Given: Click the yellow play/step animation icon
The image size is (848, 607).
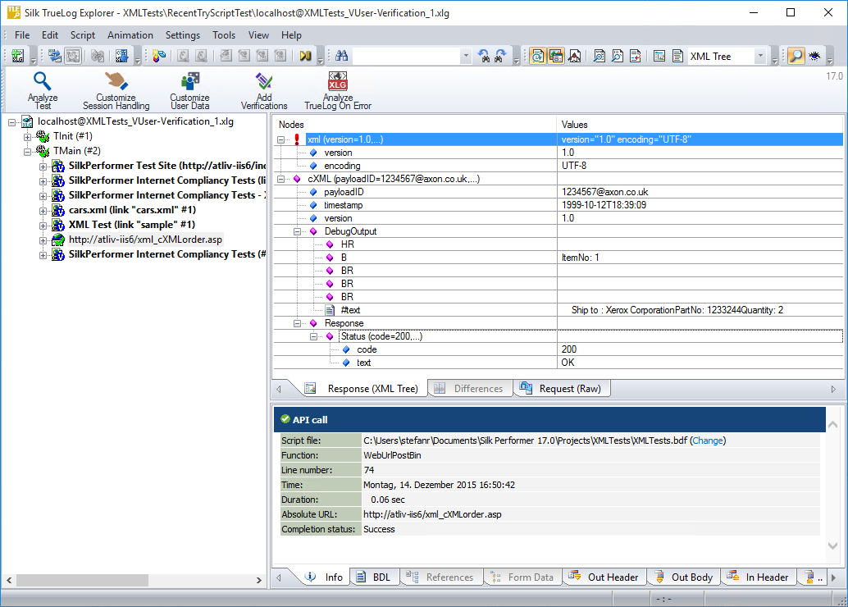Looking at the screenshot, I should [x=305, y=56].
